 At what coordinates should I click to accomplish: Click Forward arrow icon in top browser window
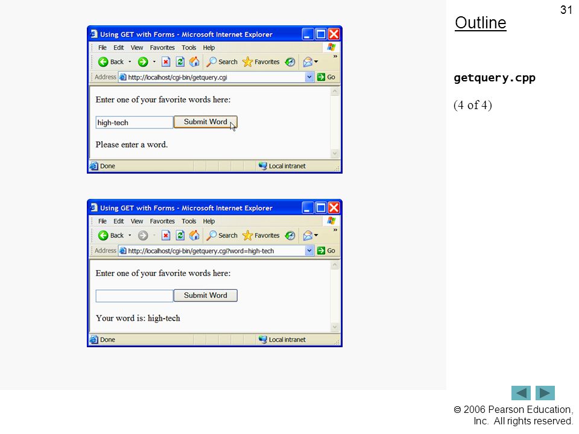click(x=143, y=62)
